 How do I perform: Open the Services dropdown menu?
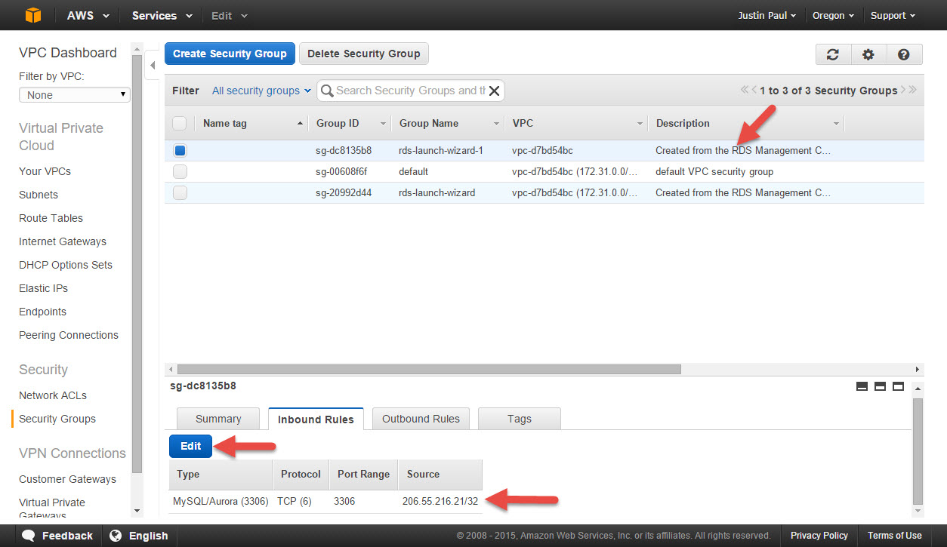(x=162, y=15)
